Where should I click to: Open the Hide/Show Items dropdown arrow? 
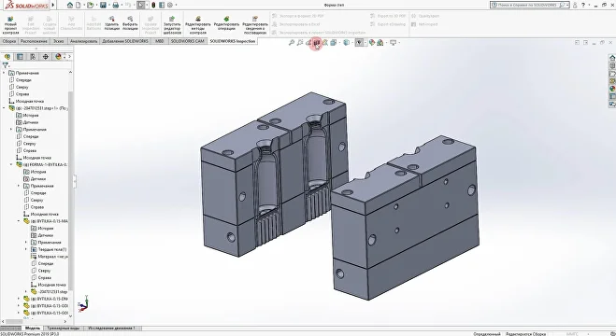(x=365, y=42)
